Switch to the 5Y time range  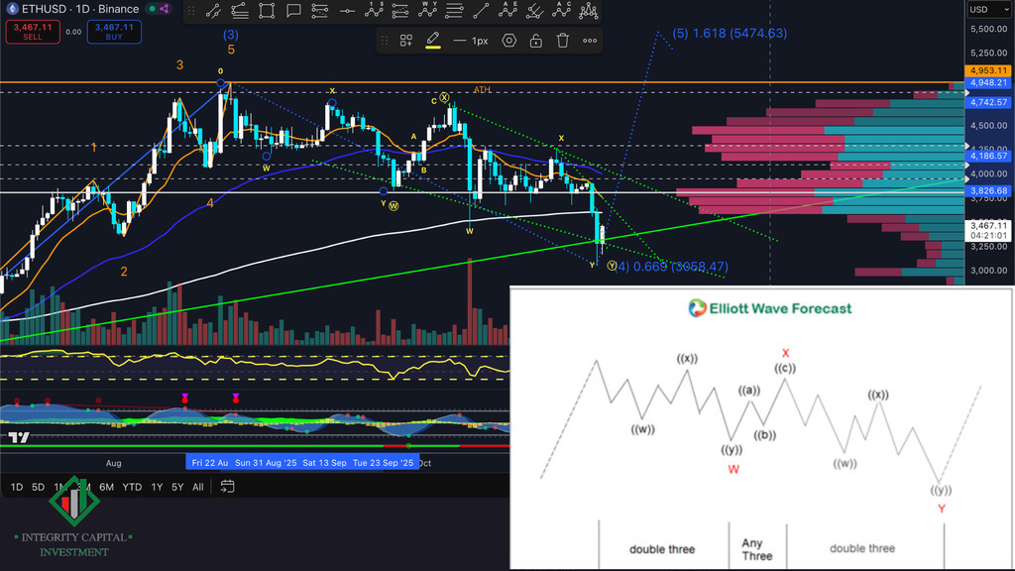point(176,487)
